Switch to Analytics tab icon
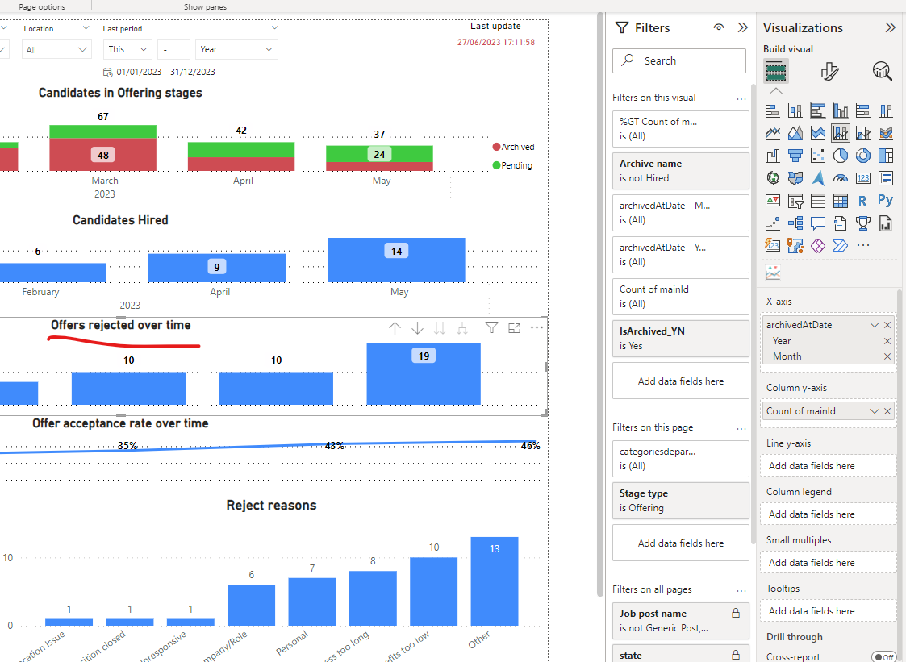 pyautogui.click(x=883, y=71)
